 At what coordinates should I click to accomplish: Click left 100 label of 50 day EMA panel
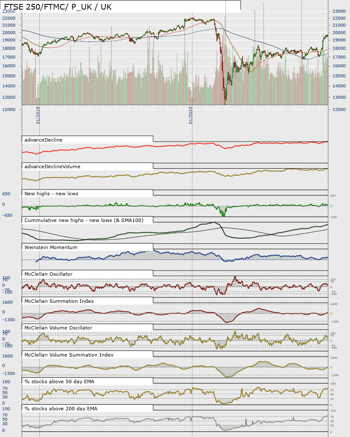6,382
